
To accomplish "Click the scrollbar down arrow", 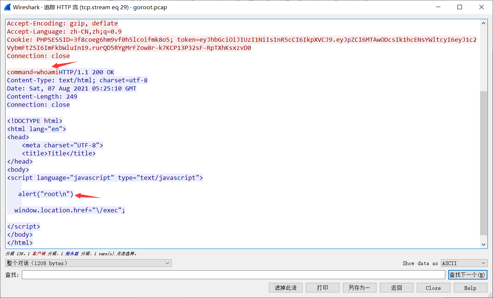I will click(483, 244).
